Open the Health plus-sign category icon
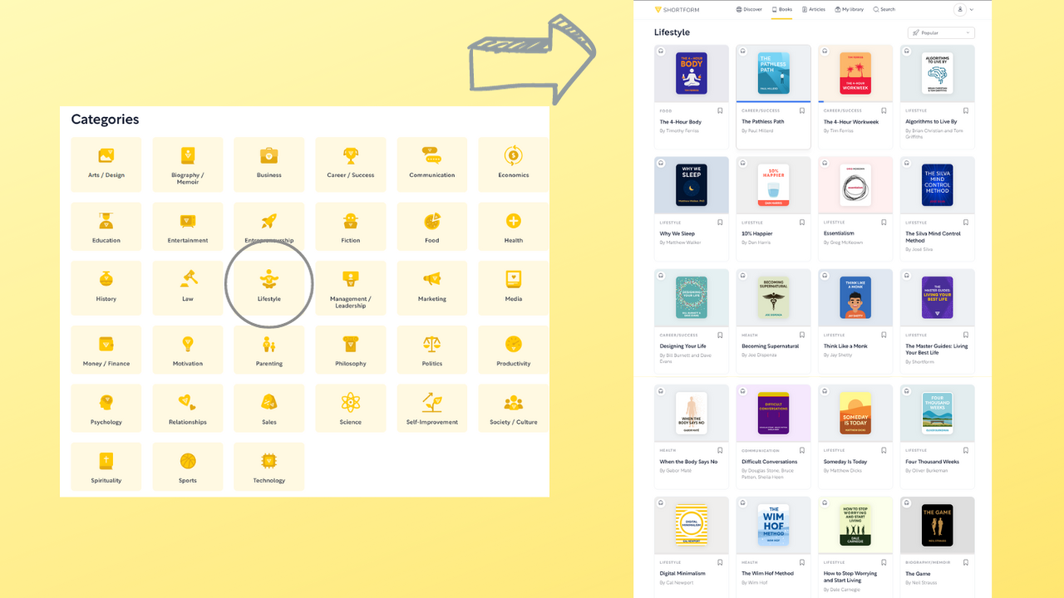This screenshot has height=598, width=1064. tap(513, 221)
